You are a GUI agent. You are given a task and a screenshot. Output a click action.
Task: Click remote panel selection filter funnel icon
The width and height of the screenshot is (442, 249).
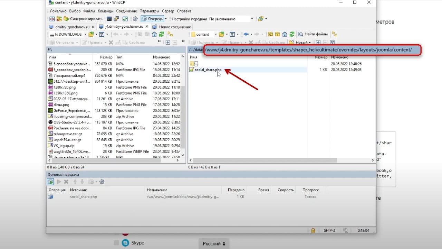tap(333, 43)
